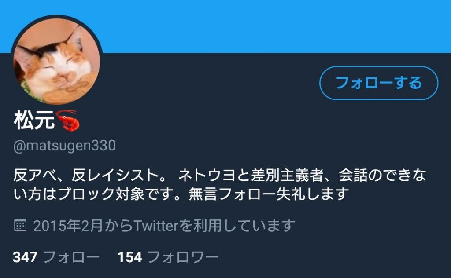Click 無言フォロー失礼します phrase in bio

(x=269, y=194)
